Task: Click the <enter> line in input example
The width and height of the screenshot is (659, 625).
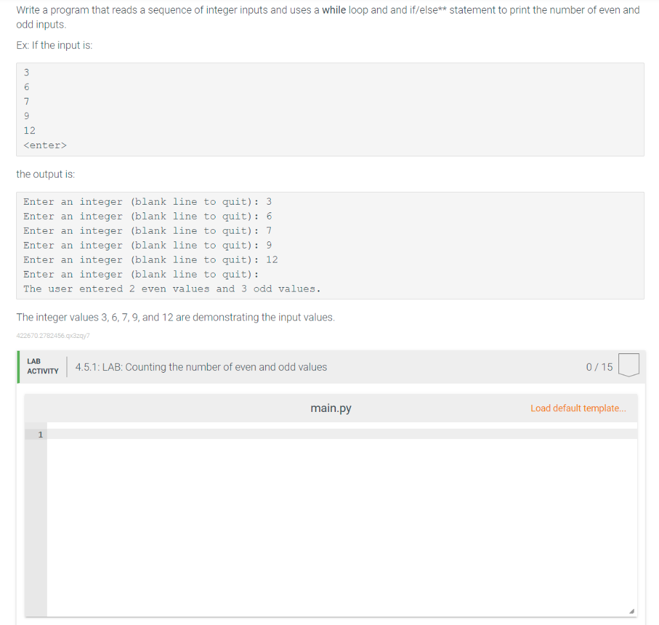Action: [44, 145]
